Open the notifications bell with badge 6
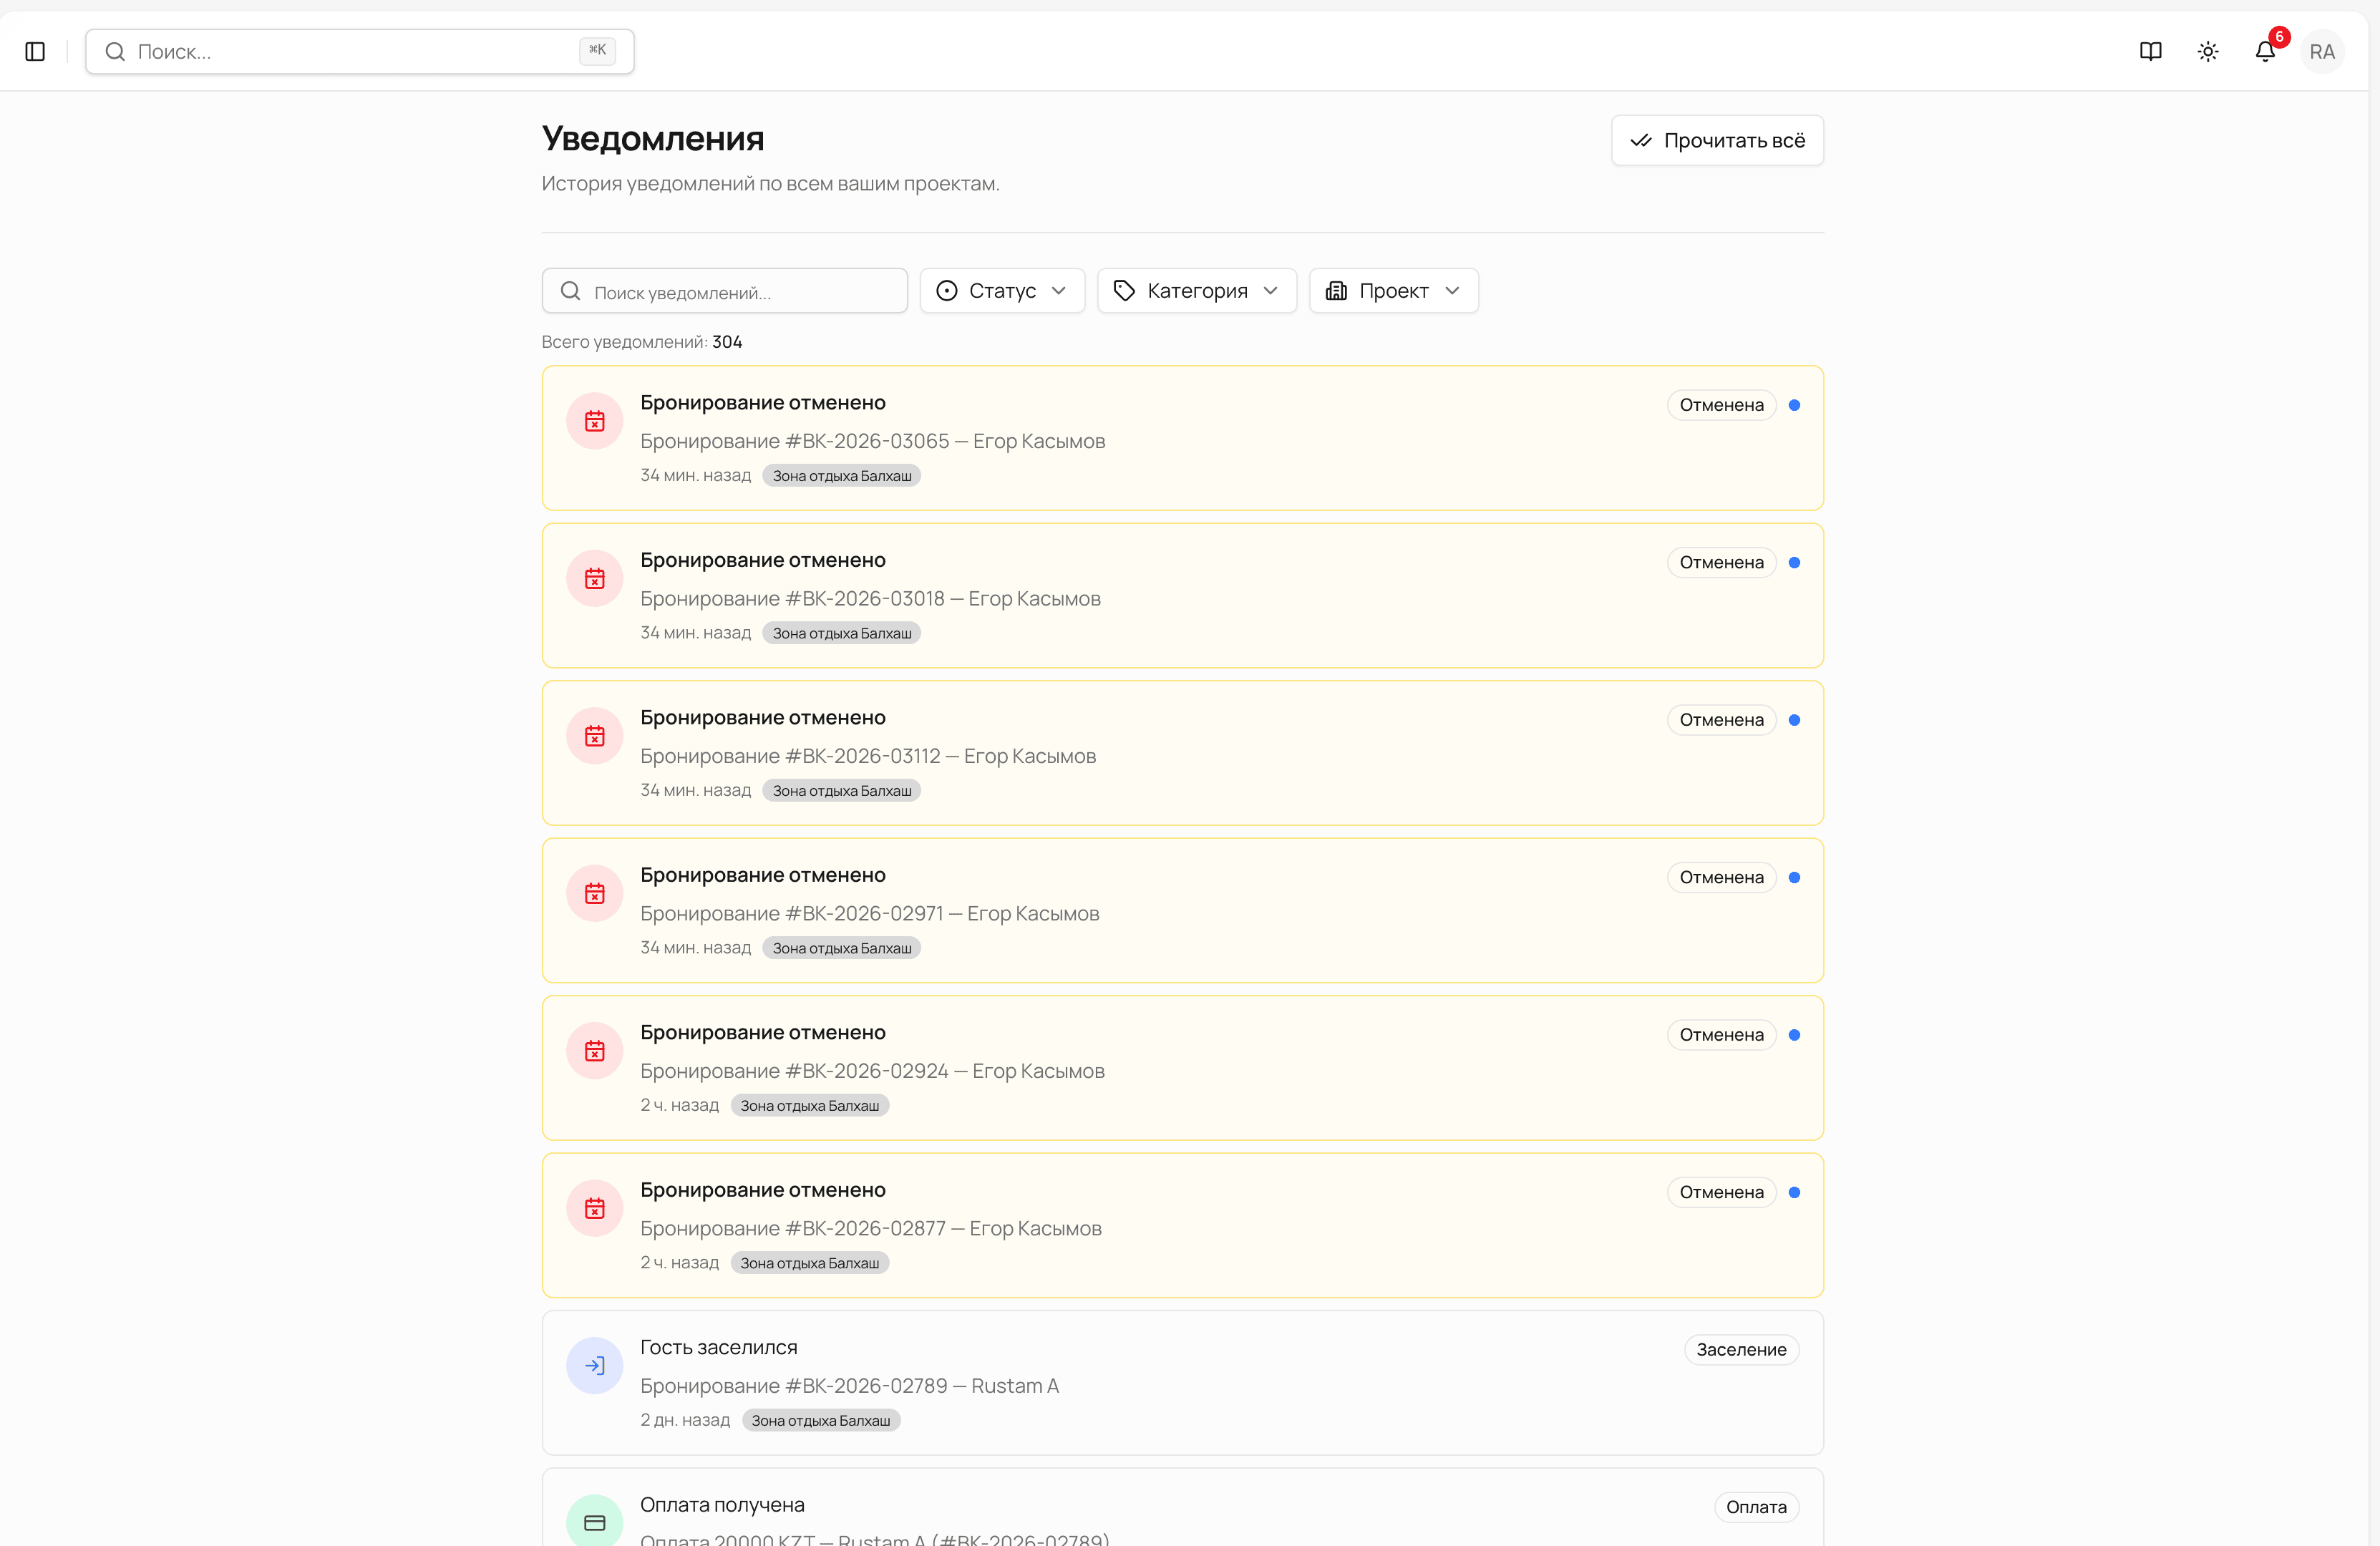 pos(2265,51)
